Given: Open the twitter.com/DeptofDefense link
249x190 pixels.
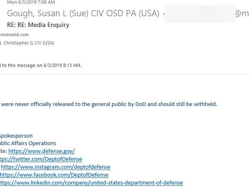Looking at the screenshot, I should 41,159.
